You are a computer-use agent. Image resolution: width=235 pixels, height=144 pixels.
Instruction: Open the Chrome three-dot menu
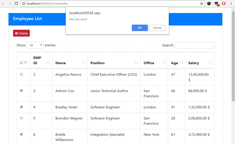(231, 4)
